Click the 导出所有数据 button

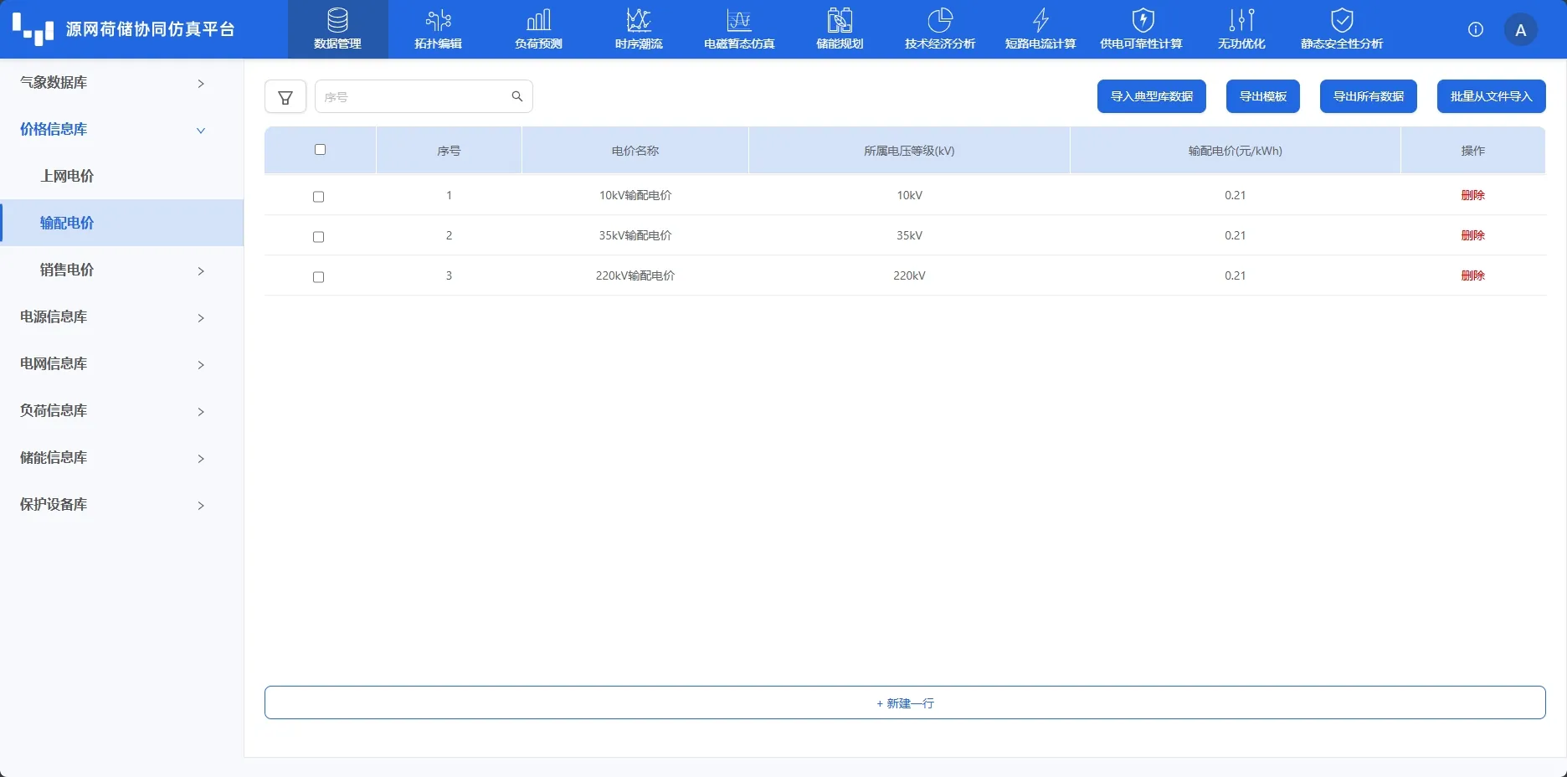coord(1368,96)
